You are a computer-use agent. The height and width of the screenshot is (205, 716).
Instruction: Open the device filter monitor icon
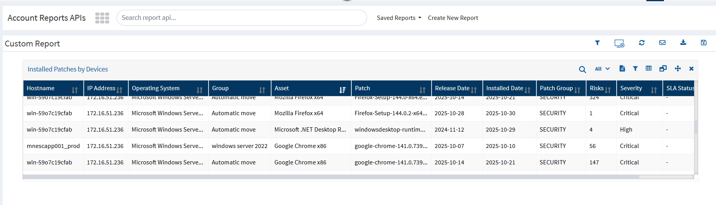point(619,43)
